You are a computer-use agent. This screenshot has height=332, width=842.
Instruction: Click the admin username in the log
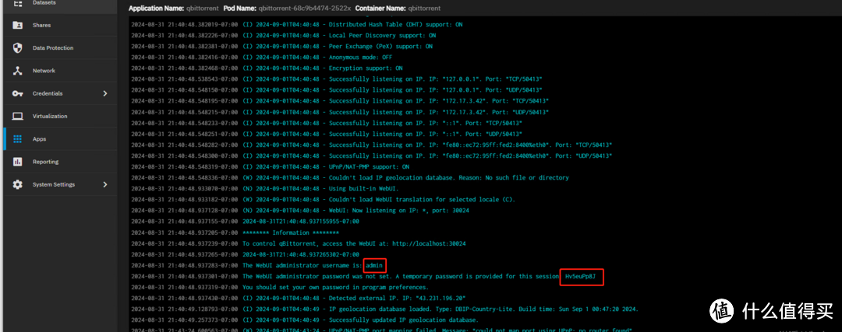click(x=375, y=266)
